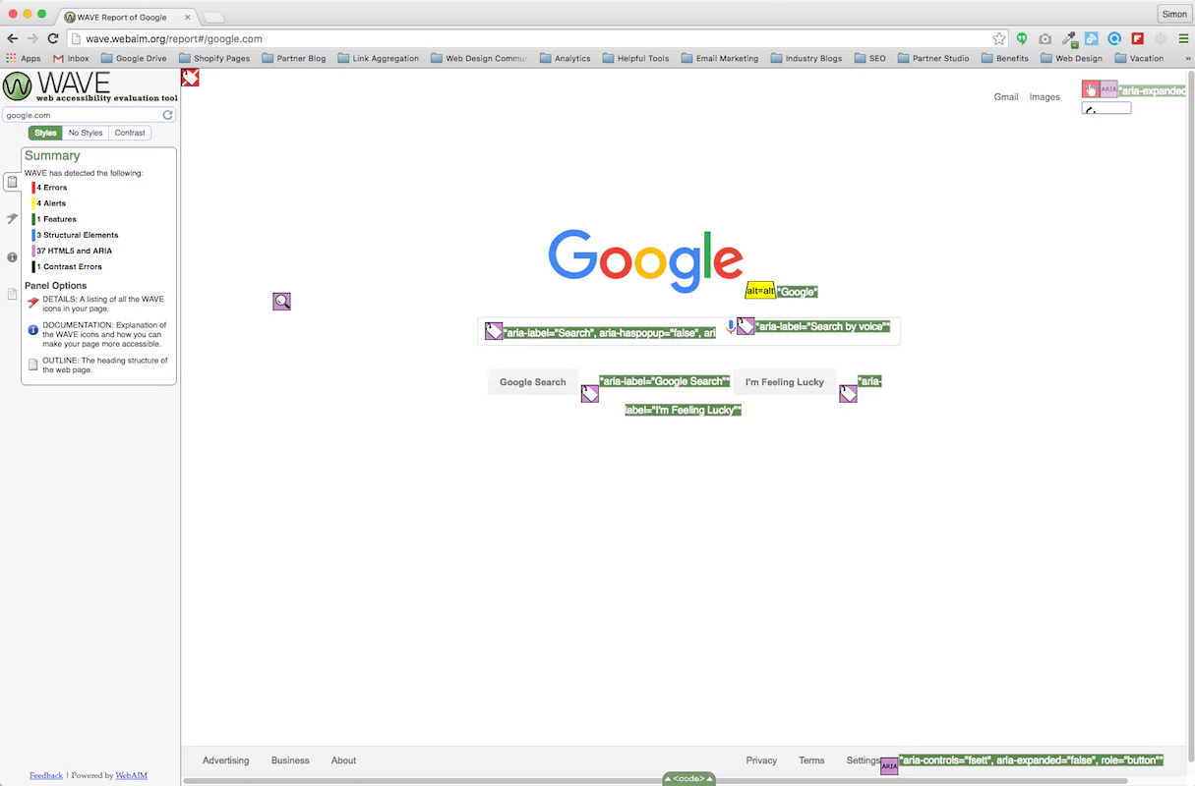
Task: Select the Styles tab in the WAVE panel
Action: point(45,132)
